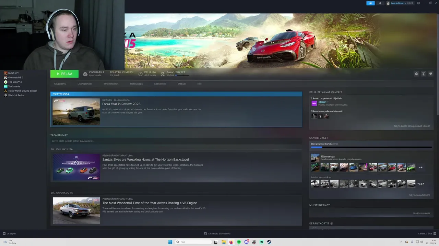Click the Cloud-tila cloud status icon

pos(85,74)
